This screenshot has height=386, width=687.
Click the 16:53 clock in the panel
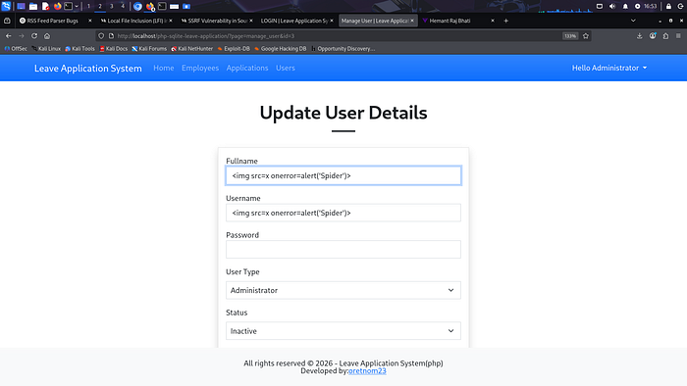click(650, 6)
